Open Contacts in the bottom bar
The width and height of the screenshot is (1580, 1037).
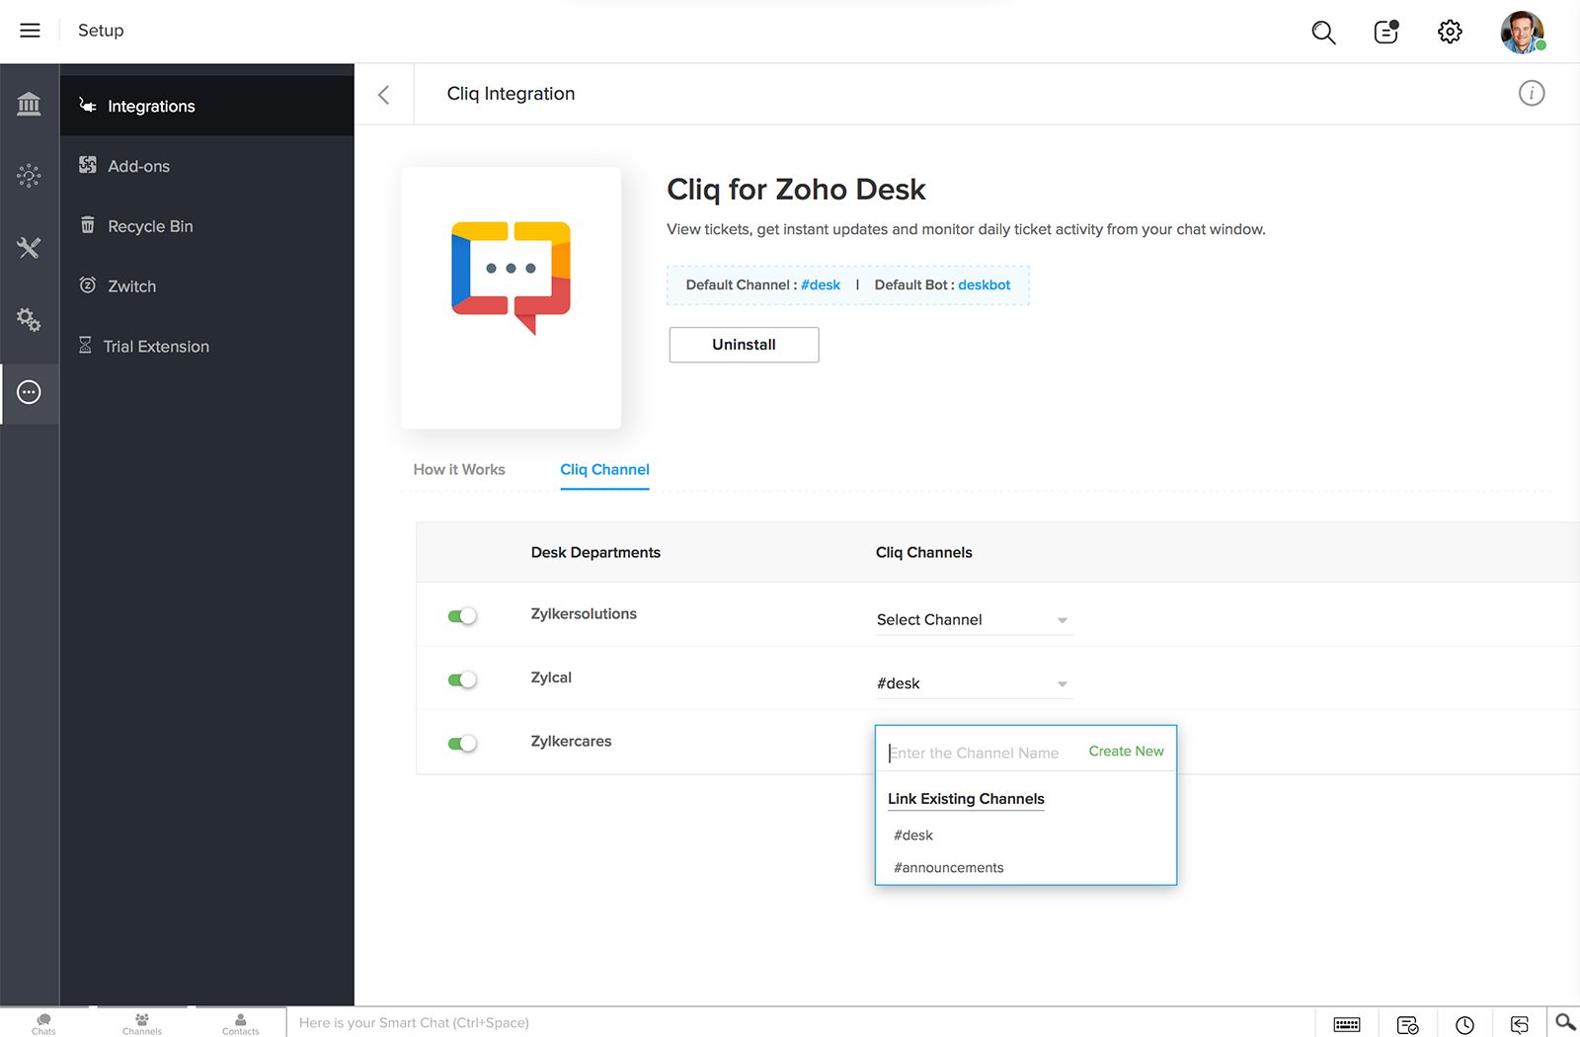[241, 1023]
